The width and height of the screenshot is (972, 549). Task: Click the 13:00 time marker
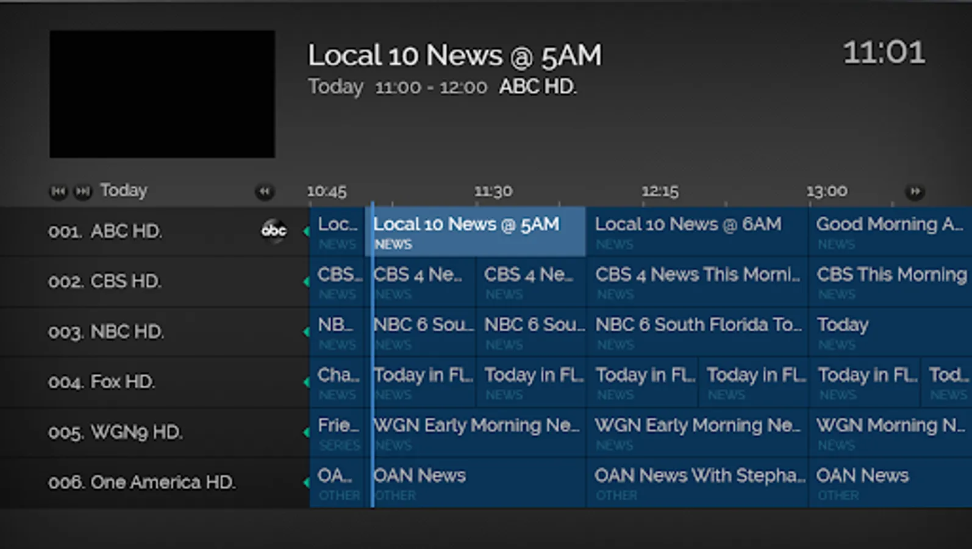pos(827,192)
